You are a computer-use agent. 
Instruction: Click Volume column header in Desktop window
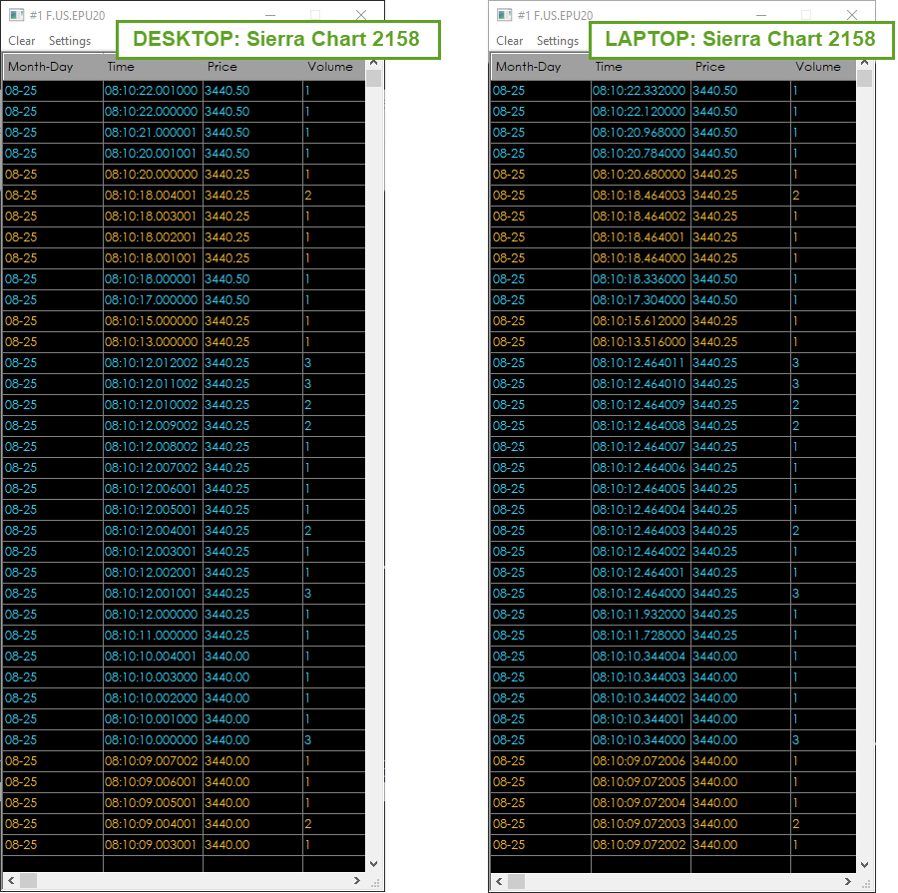coord(334,67)
